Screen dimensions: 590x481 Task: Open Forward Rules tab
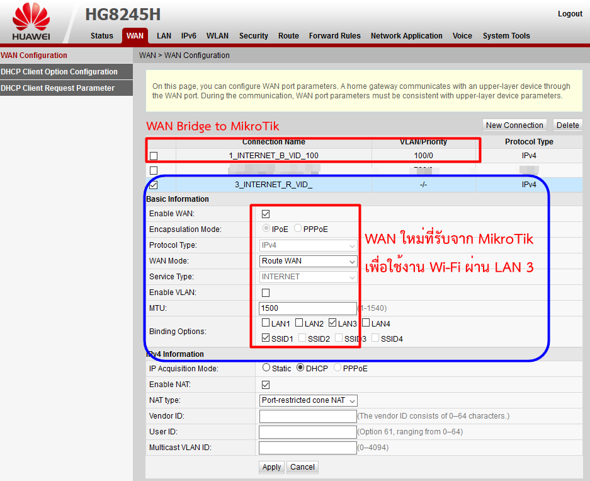pyautogui.click(x=334, y=36)
